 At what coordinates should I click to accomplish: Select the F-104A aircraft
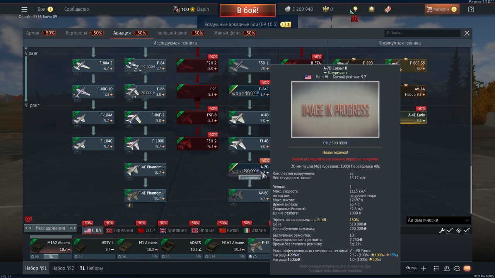[93, 118]
